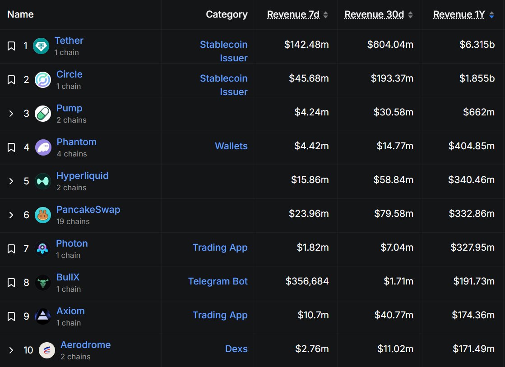Click the Revenue 7d column header

click(293, 14)
